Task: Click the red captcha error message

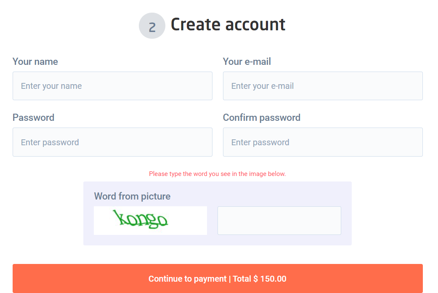Action: [x=218, y=174]
